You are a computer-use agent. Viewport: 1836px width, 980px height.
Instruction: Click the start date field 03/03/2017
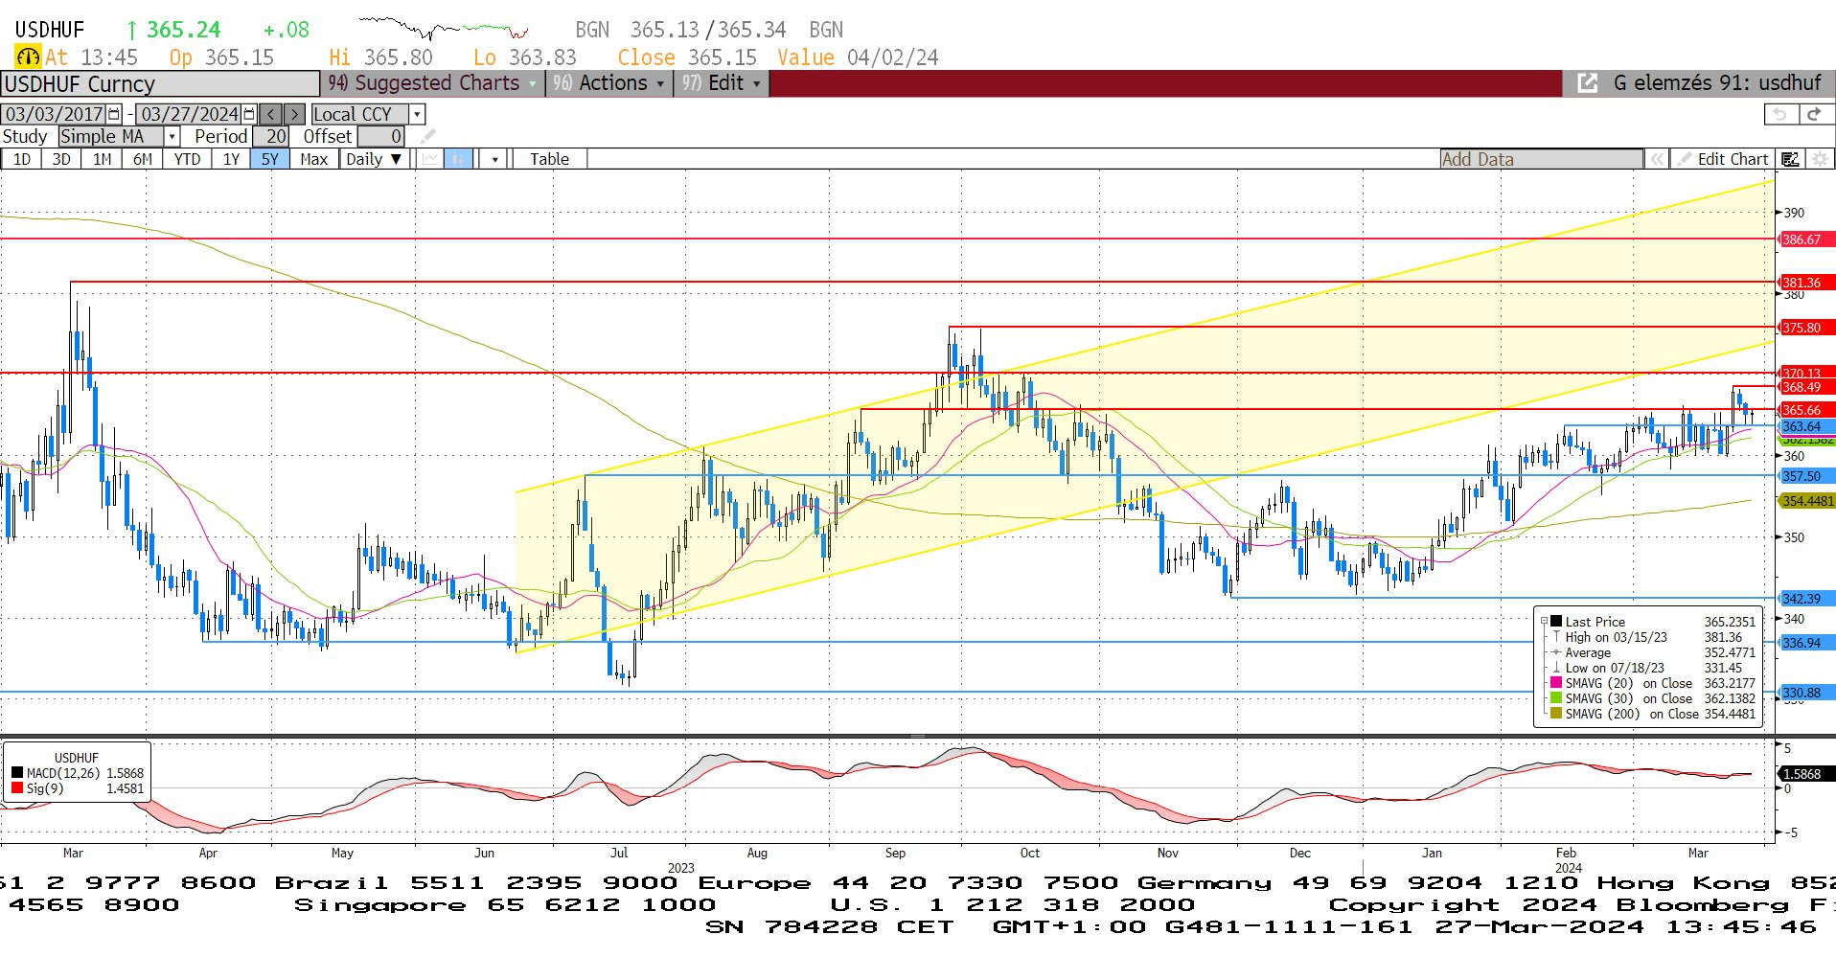pos(55,114)
